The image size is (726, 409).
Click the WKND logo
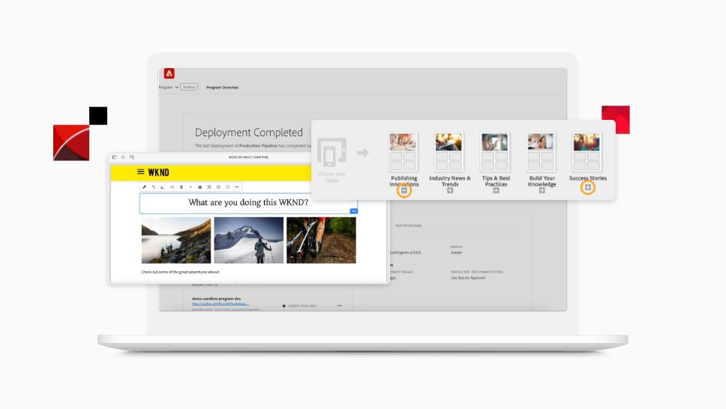click(158, 172)
